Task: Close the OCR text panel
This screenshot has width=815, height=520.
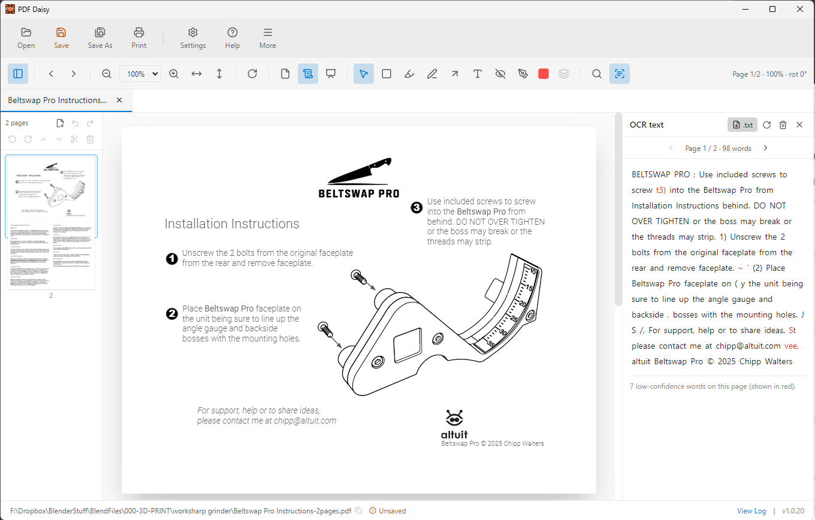Action: pyautogui.click(x=799, y=125)
